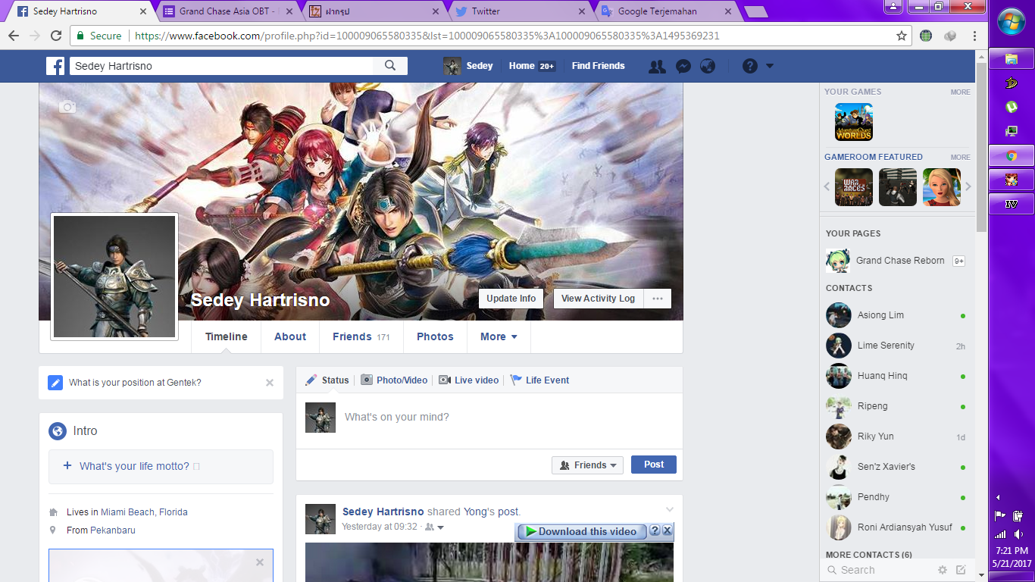Click the Update Info button
The height and width of the screenshot is (582, 1035).
click(511, 299)
